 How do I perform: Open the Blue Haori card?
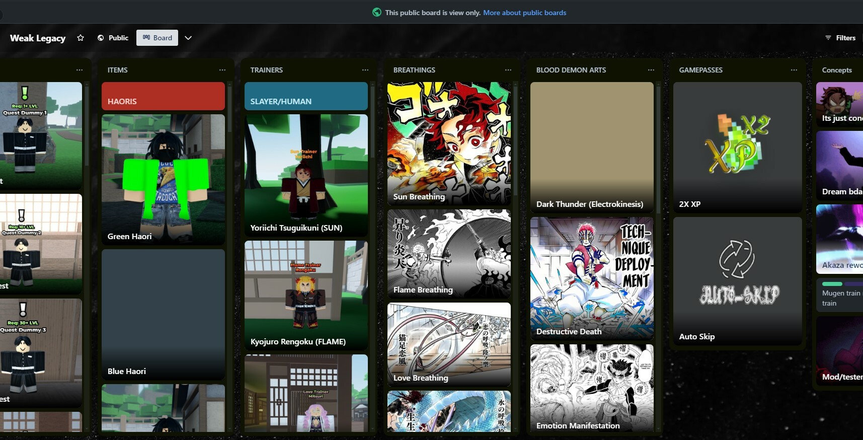click(x=163, y=315)
